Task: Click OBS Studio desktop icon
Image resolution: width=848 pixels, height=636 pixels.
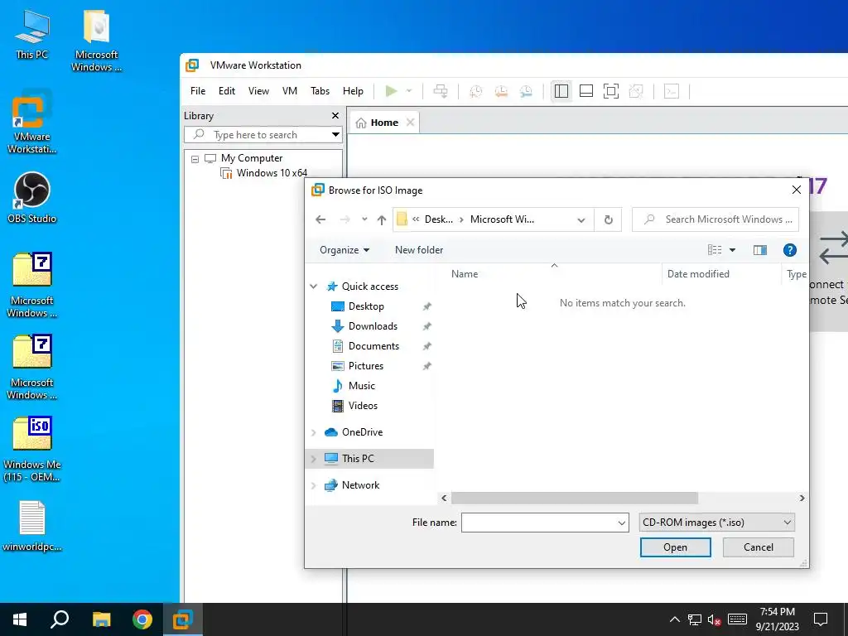Action: click(x=32, y=198)
